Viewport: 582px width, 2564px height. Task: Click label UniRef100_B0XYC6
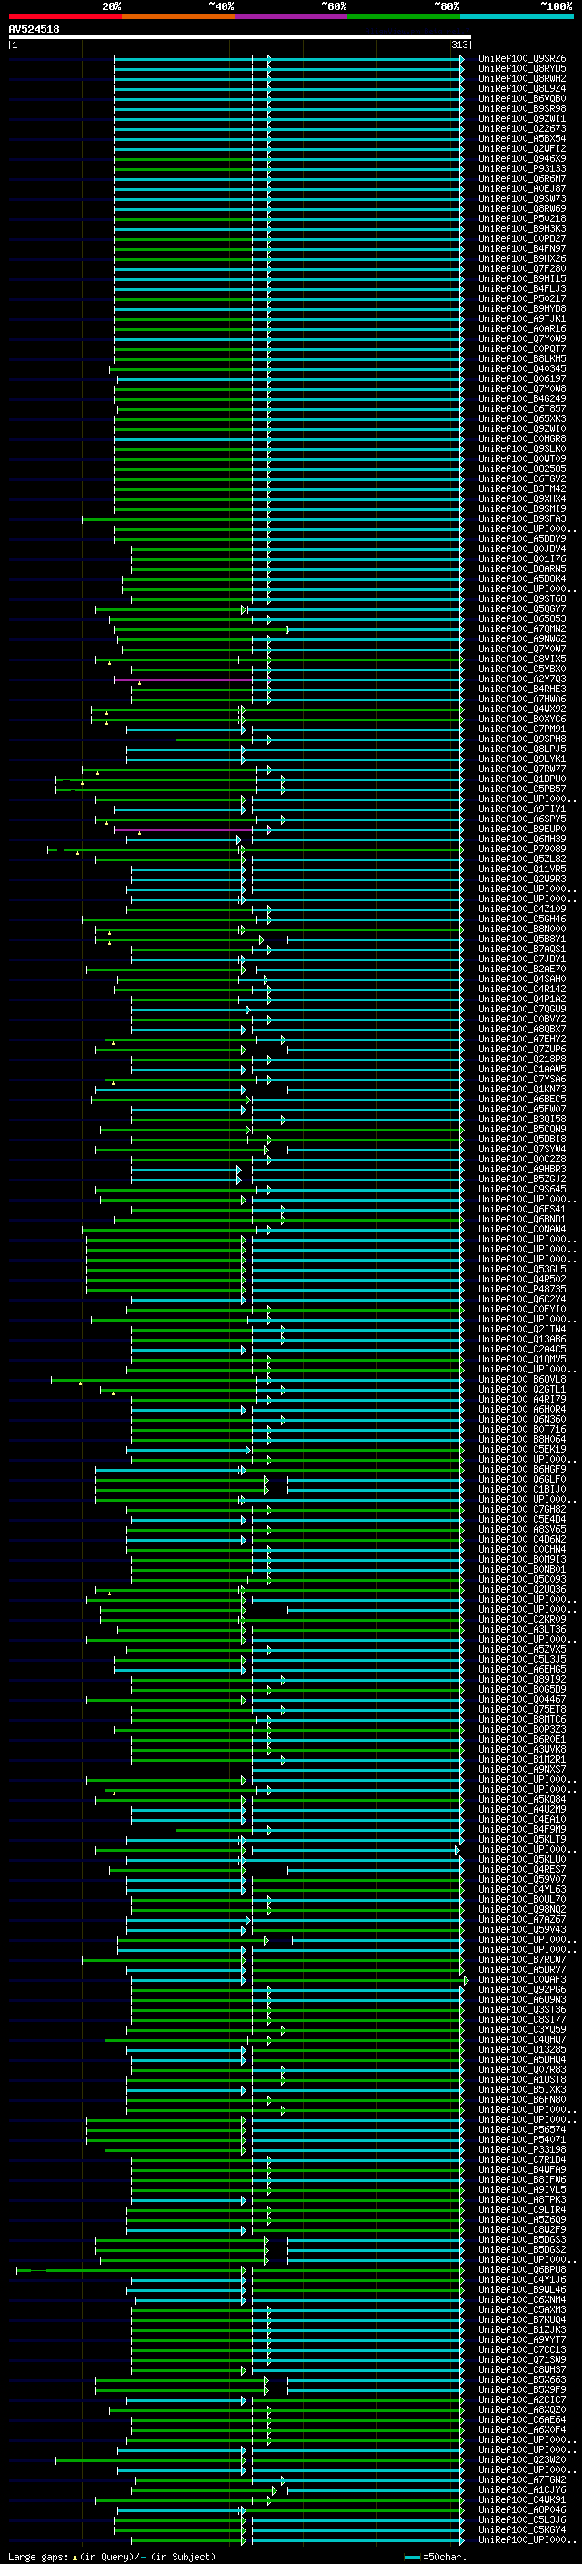[x=522, y=719]
